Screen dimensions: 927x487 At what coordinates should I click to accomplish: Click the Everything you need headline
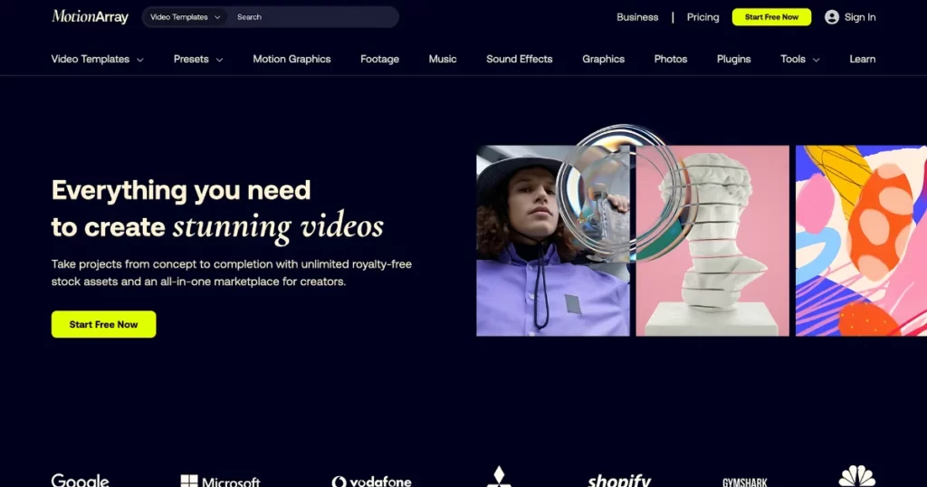click(x=217, y=208)
